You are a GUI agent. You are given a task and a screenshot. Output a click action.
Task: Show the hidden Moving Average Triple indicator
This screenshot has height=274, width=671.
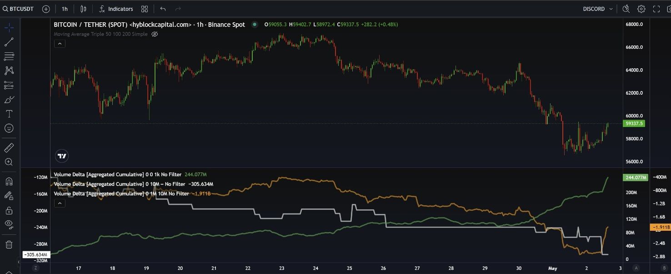click(155, 34)
